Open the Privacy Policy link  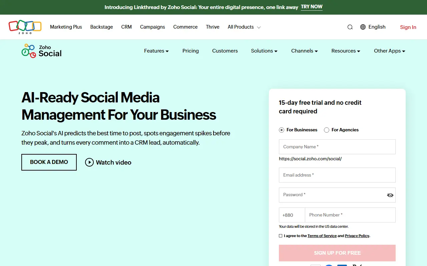pyautogui.click(x=357, y=236)
